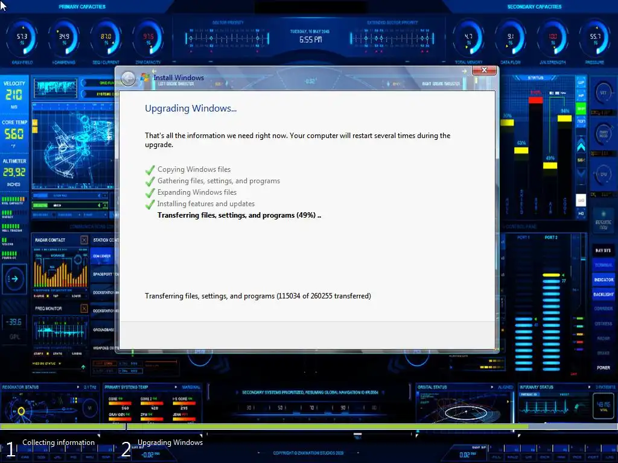Click the "Expanding Windows files" step text
Image resolution: width=618 pixels, height=463 pixels.
(x=197, y=192)
